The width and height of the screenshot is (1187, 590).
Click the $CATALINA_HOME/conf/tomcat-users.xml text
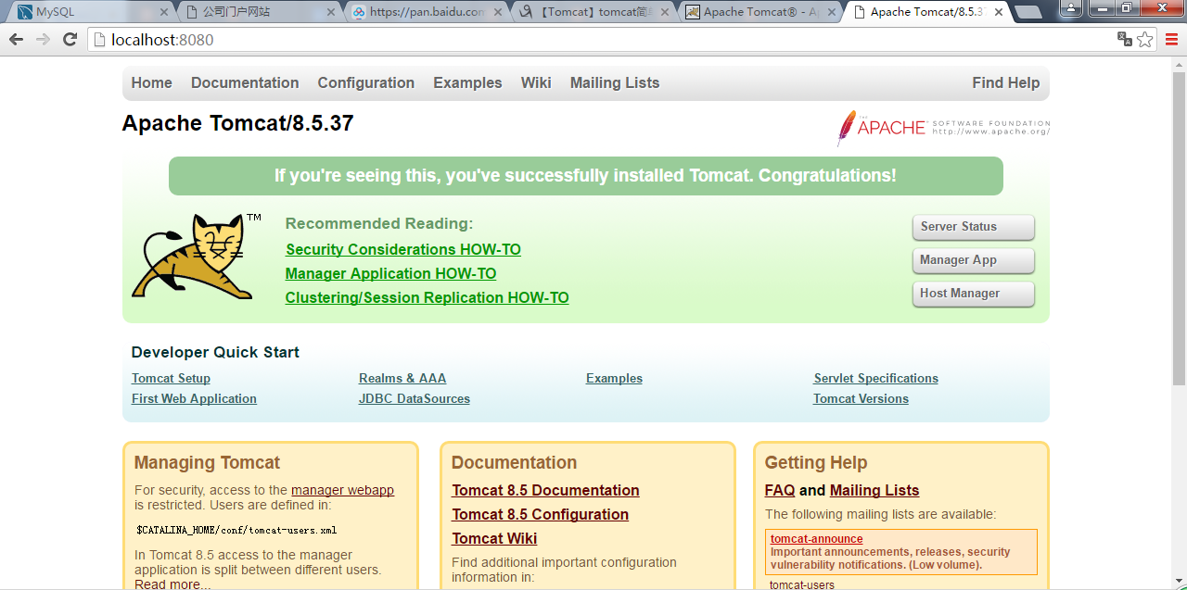[x=236, y=530]
